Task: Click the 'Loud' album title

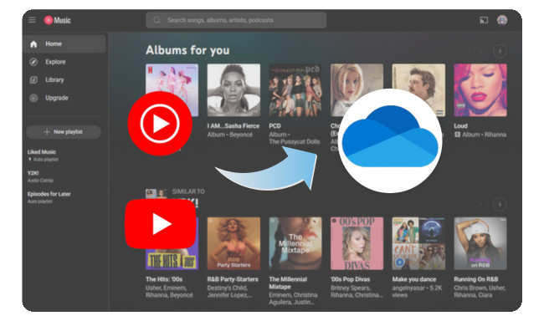Action: point(460,126)
